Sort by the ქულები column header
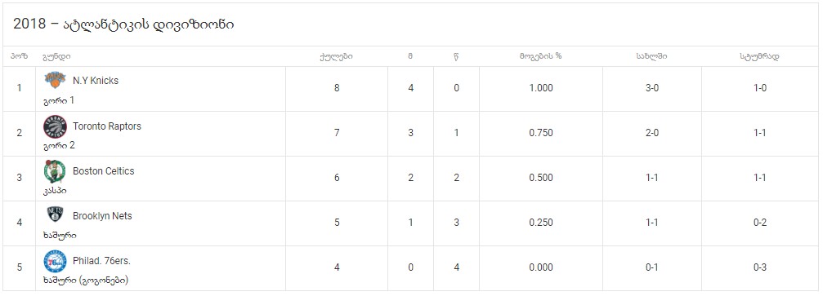The height and width of the screenshot is (296, 823). click(337, 56)
